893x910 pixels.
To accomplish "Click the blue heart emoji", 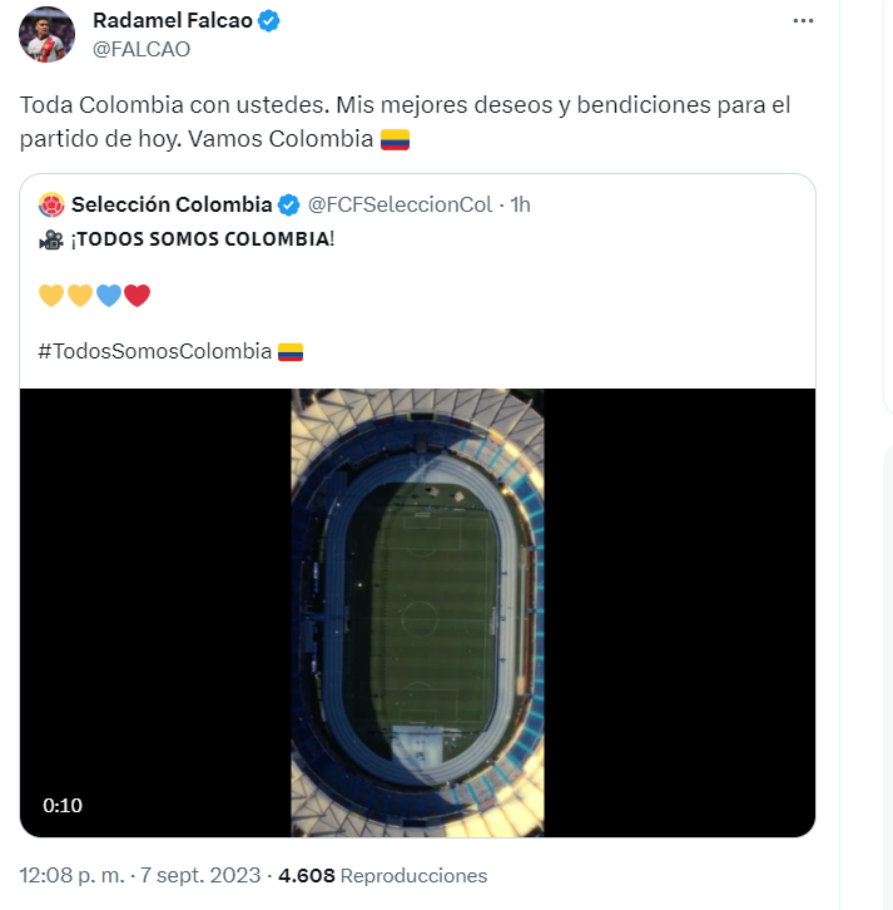I will (109, 296).
